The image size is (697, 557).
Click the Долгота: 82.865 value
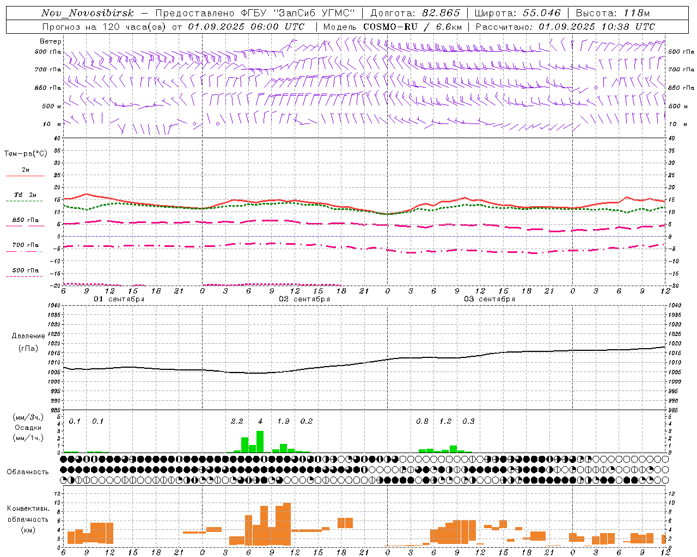(415, 13)
